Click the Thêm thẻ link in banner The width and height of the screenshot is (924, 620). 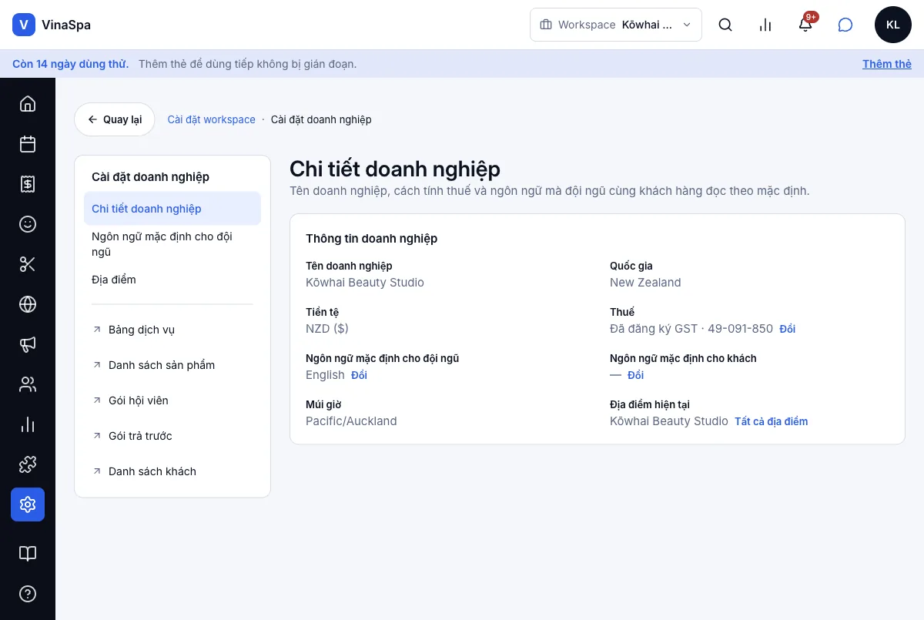click(x=887, y=64)
